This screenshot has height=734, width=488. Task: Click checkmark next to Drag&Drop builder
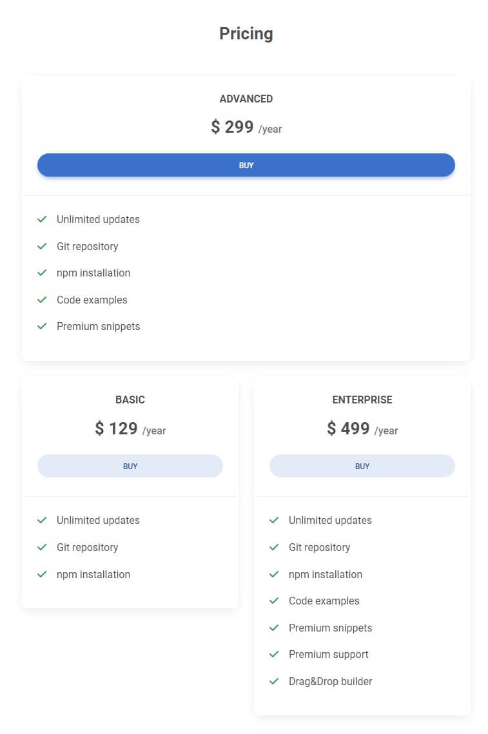[274, 681]
